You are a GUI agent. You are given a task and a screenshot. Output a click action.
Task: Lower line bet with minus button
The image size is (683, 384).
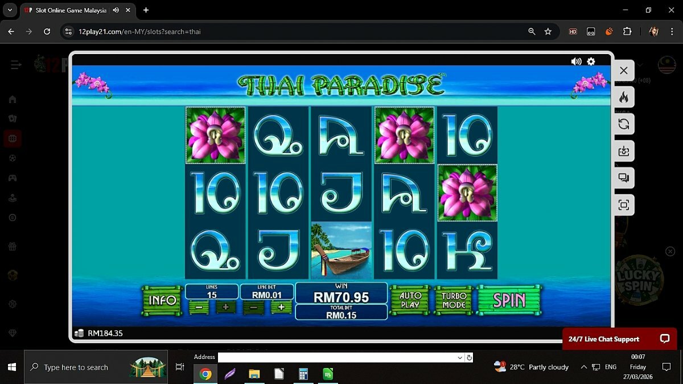[253, 307]
